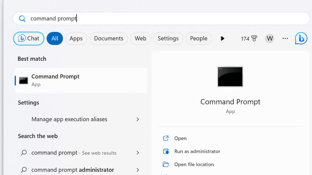The height and width of the screenshot is (175, 312).
Task: Click the large Command Prompt preview icon
Action: click(230, 76)
